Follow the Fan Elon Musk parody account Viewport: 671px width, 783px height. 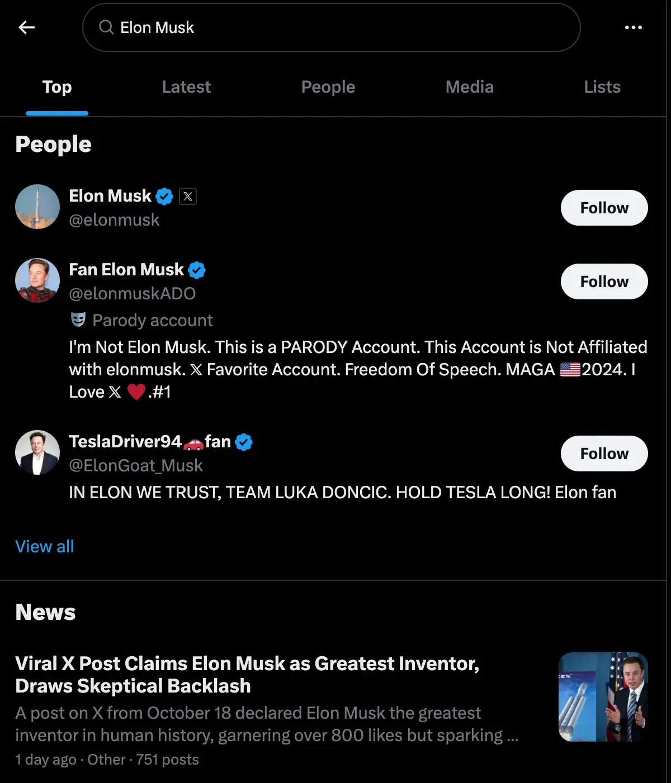click(x=604, y=281)
